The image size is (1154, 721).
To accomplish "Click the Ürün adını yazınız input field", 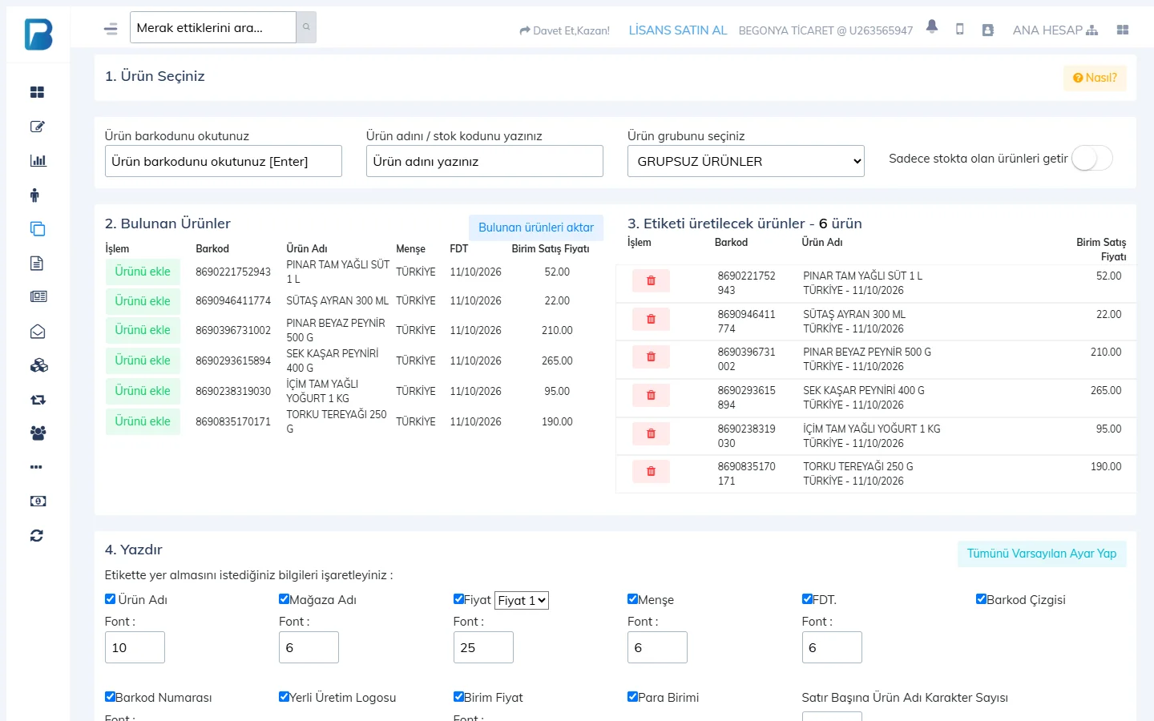I will (x=485, y=161).
